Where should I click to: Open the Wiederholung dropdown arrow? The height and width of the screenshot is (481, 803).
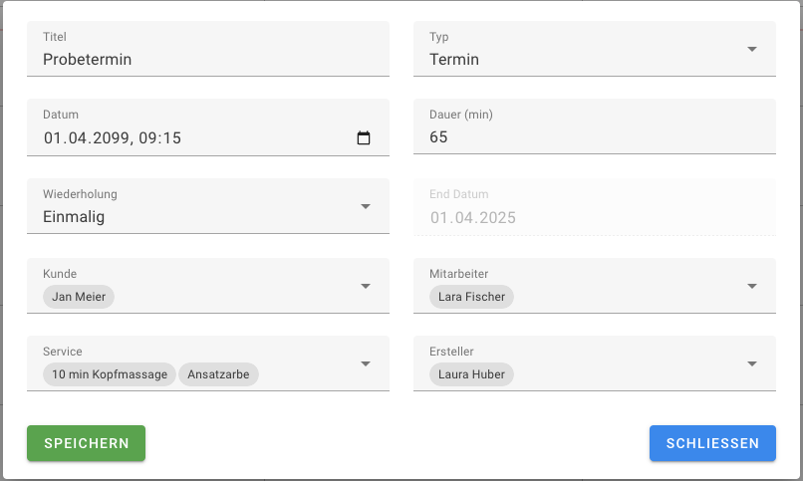366,206
